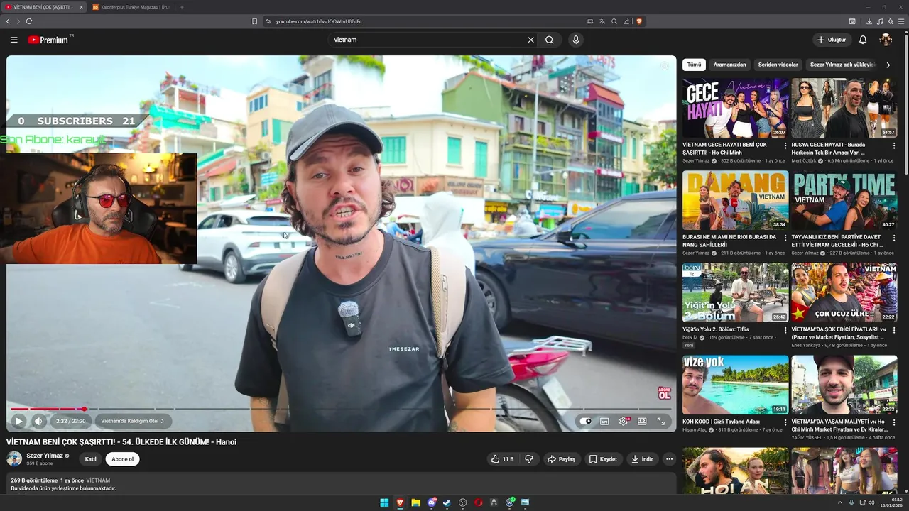This screenshot has height=511, width=909.
Task: Open Brave playlist music note icon
Action: pyautogui.click(x=880, y=21)
